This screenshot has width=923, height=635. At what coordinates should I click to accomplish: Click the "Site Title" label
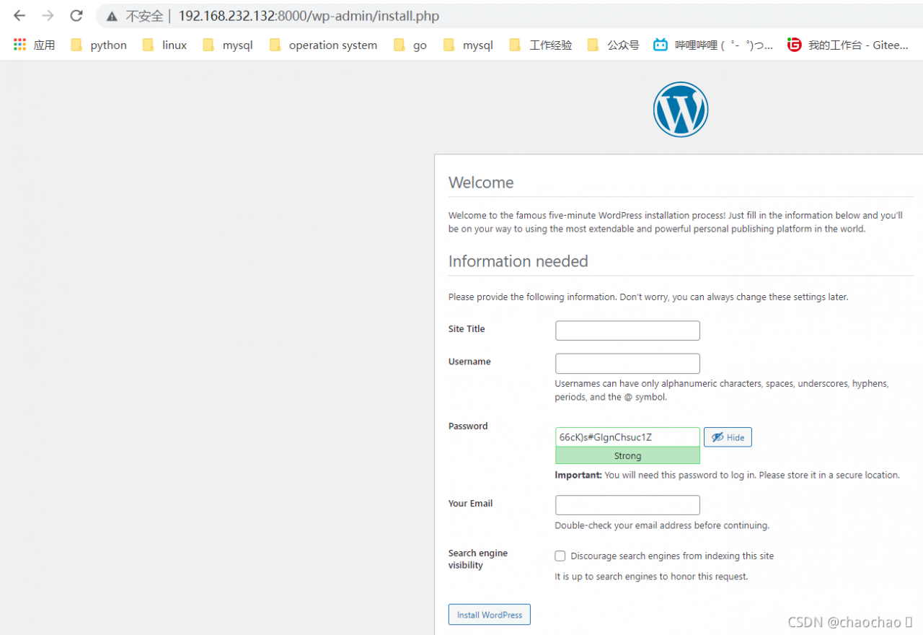pos(467,329)
